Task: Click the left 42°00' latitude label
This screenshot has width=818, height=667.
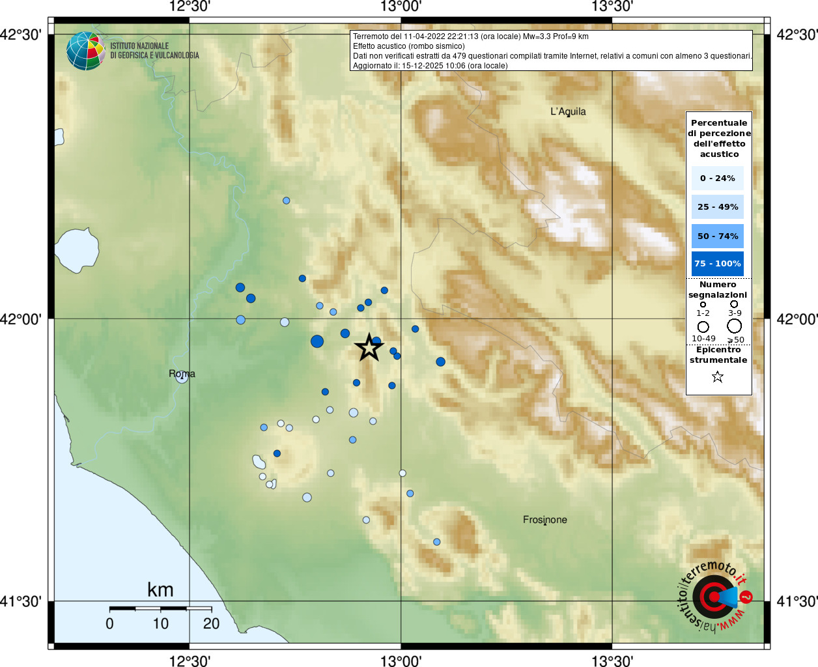Action: click(21, 319)
